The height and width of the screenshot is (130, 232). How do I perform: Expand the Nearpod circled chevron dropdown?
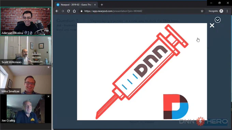218,20
